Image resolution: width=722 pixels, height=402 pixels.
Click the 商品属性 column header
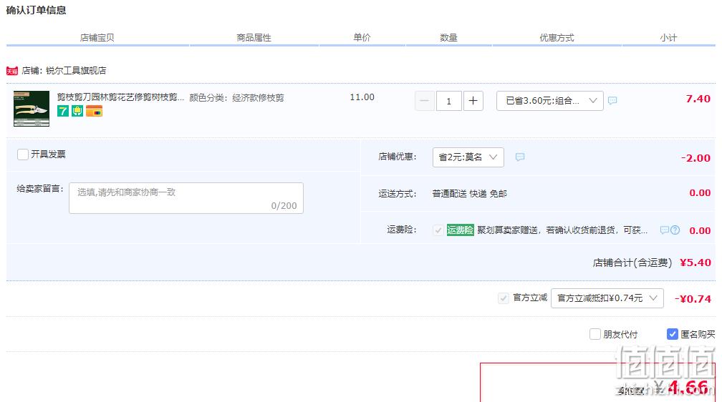(254, 38)
